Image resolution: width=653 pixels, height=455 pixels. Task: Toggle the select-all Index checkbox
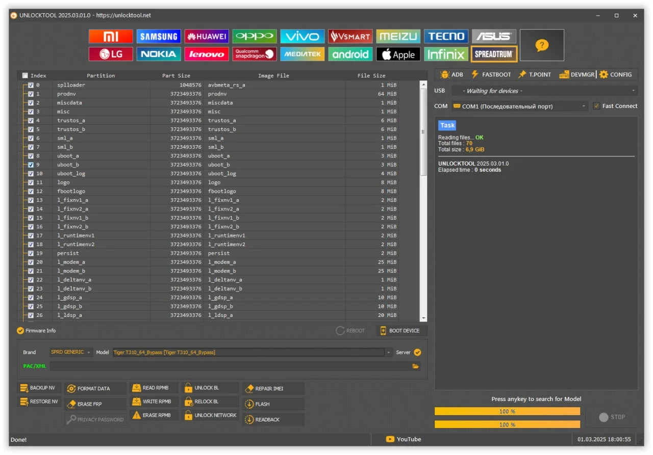coord(25,75)
